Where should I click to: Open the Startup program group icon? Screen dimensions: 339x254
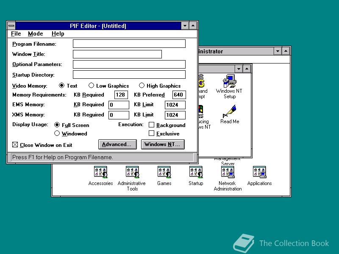point(196,172)
